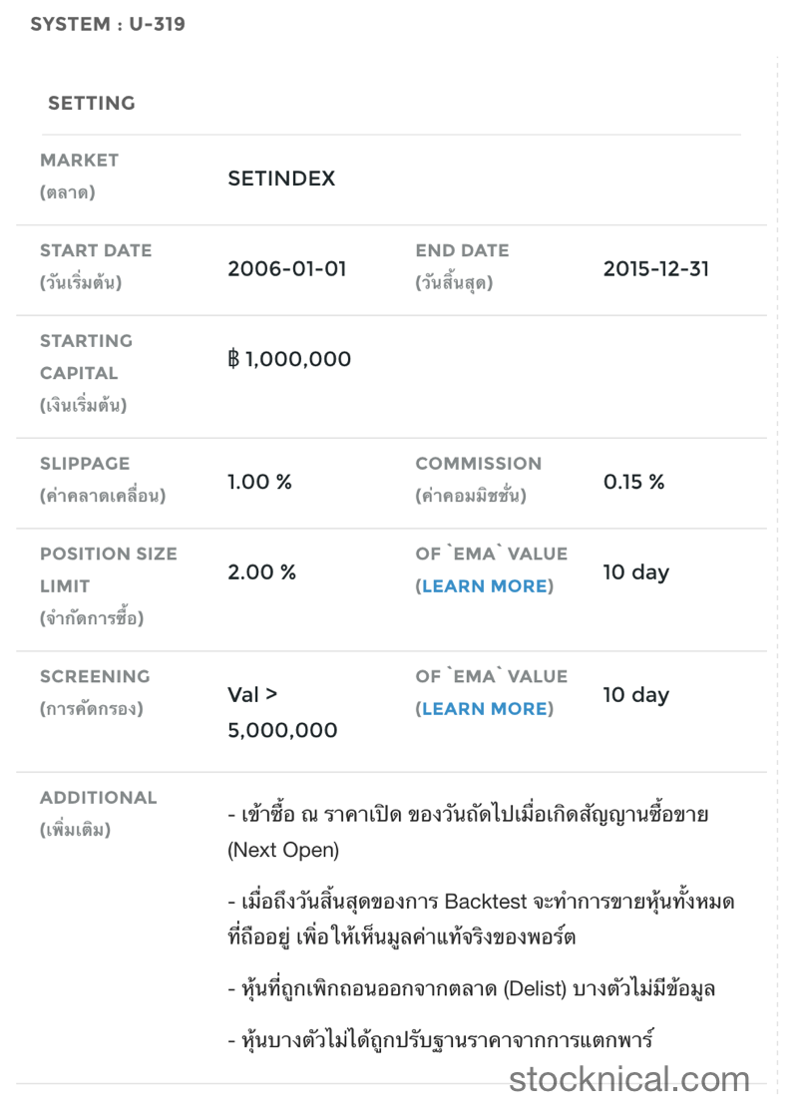Open LEARN MORE link beside Screening
This screenshot has height=1120, width=798.
coord(485,709)
